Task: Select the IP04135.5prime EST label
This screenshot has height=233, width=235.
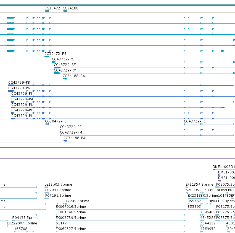Action: [x=25, y=218]
